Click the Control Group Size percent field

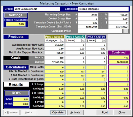tap(118, 19)
